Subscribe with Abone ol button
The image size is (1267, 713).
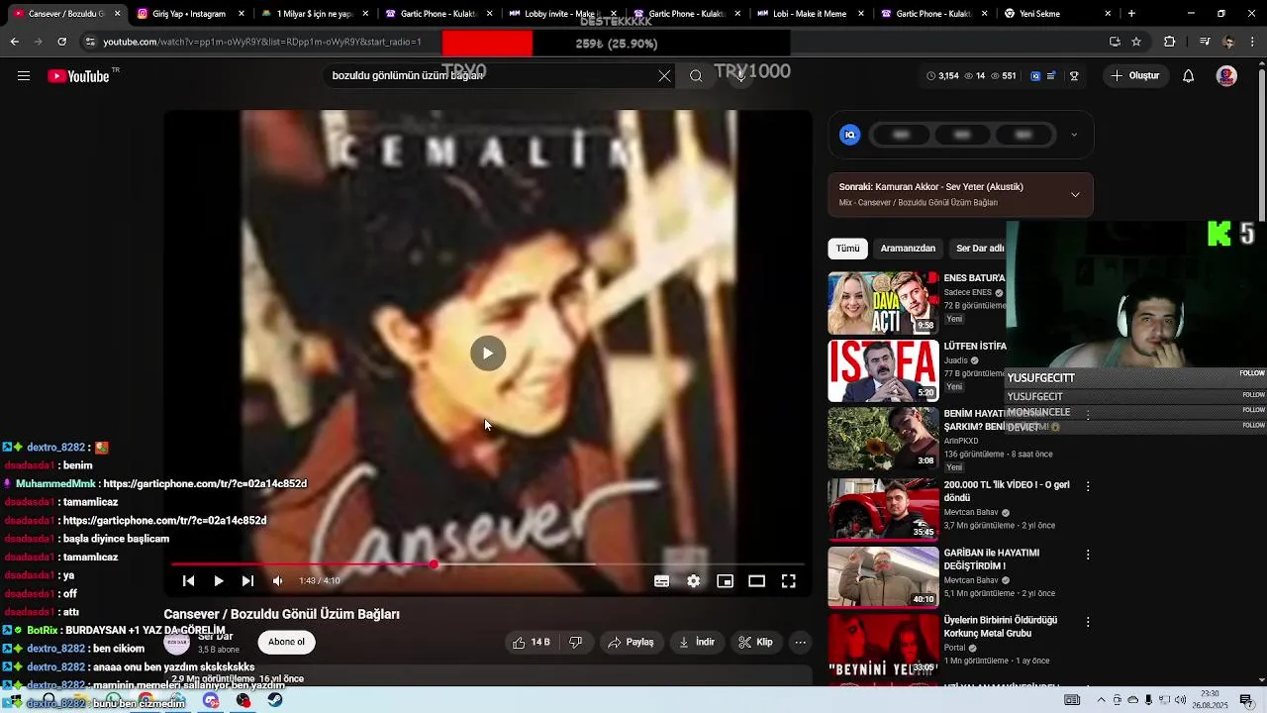tap(287, 642)
